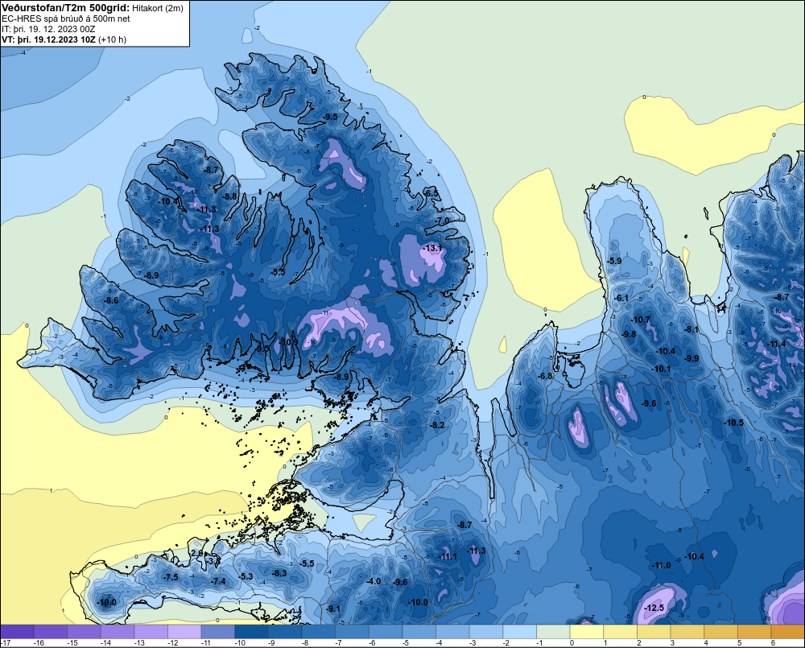
Task: Click the -11.1 temperature label
Action: coord(448,556)
